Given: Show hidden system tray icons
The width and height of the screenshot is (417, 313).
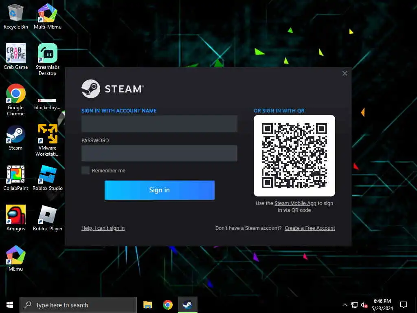Looking at the screenshot, I should [x=345, y=305].
